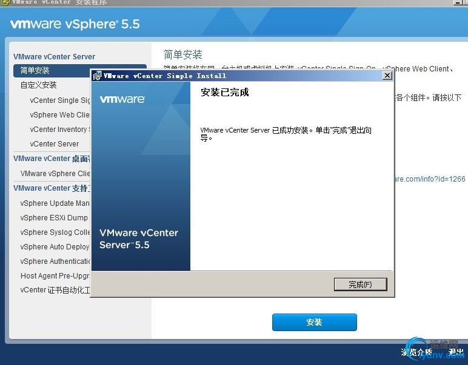468x365 pixels.
Task: Select vSphere Web Client entry
Action: click(x=59, y=115)
